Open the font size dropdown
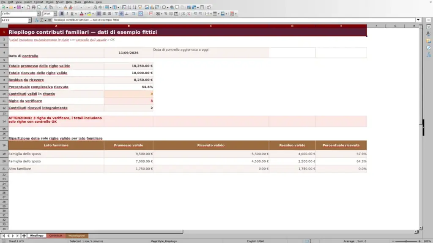 click(x=55, y=13)
